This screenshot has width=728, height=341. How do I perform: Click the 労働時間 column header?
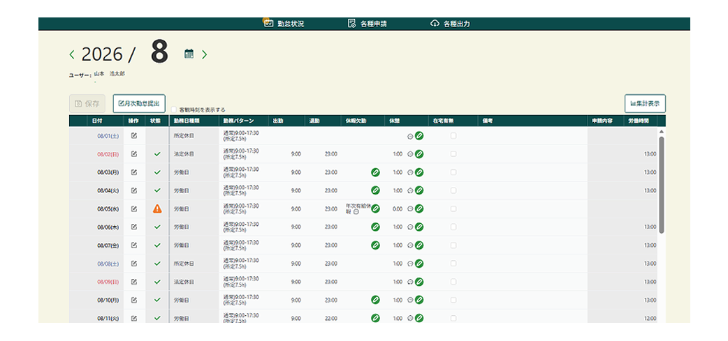640,121
